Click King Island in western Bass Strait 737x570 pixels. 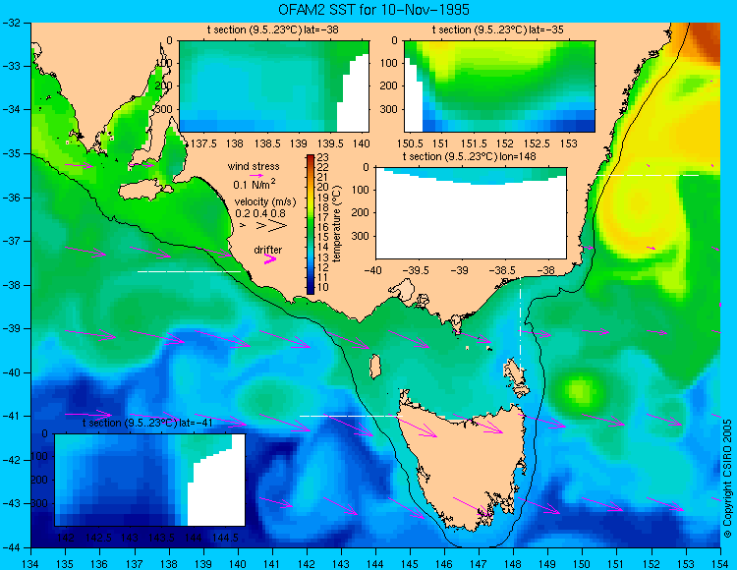pyautogui.click(x=374, y=367)
